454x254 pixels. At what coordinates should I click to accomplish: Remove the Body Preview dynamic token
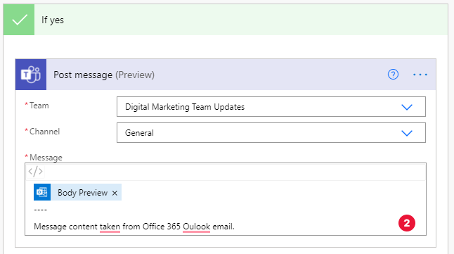[x=115, y=193]
